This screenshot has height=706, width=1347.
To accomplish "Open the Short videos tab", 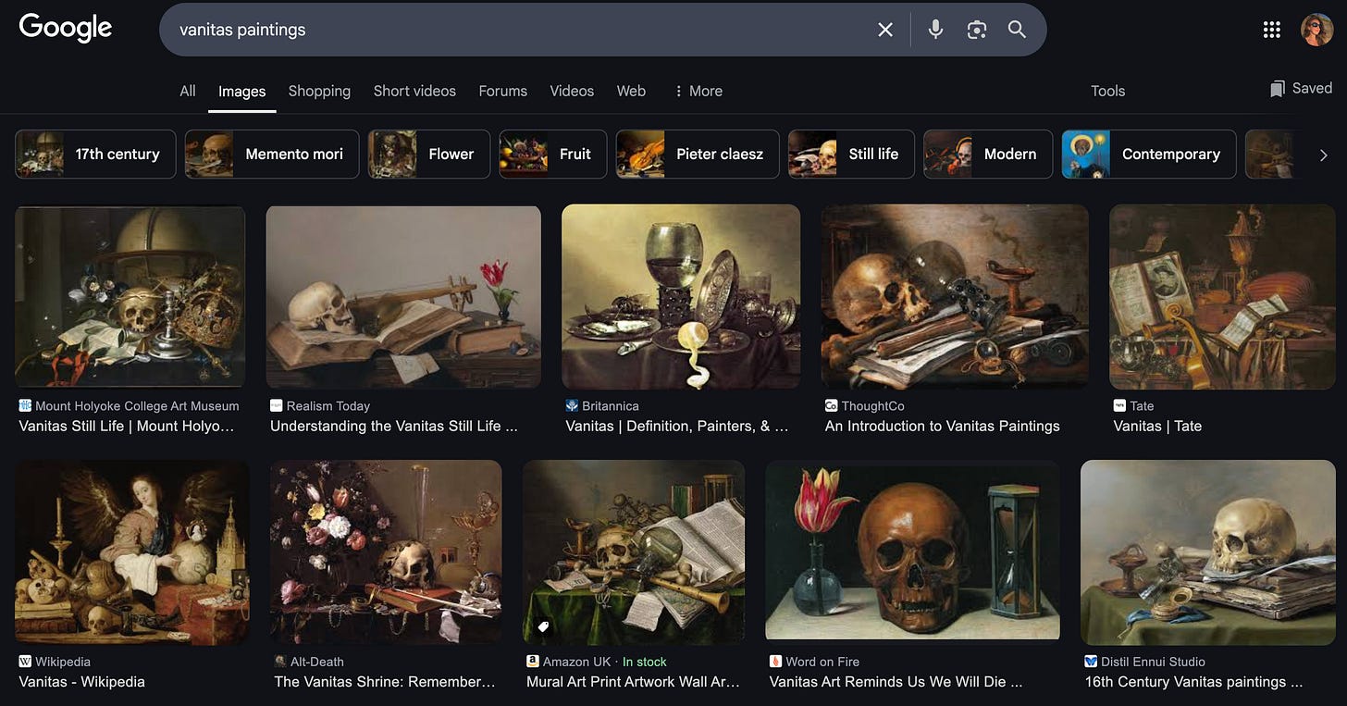I will point(414,91).
